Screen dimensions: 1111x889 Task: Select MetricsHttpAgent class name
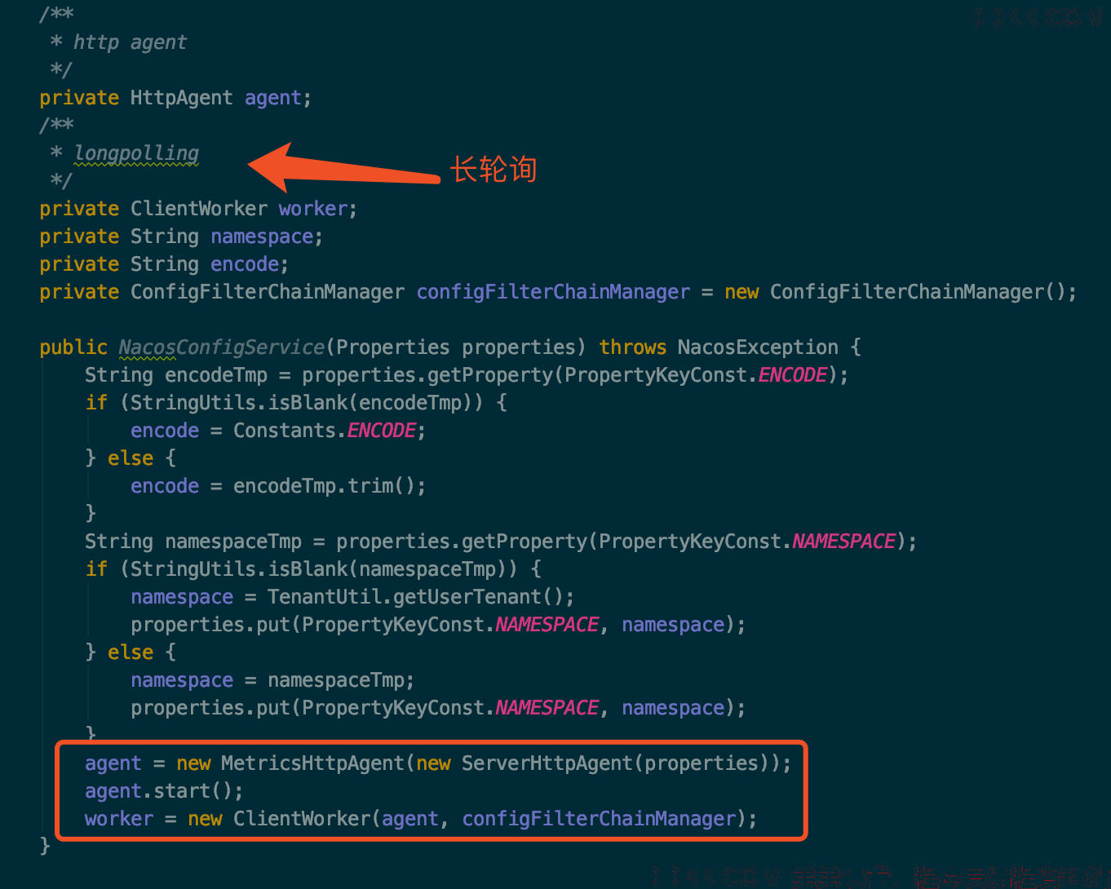[312, 763]
